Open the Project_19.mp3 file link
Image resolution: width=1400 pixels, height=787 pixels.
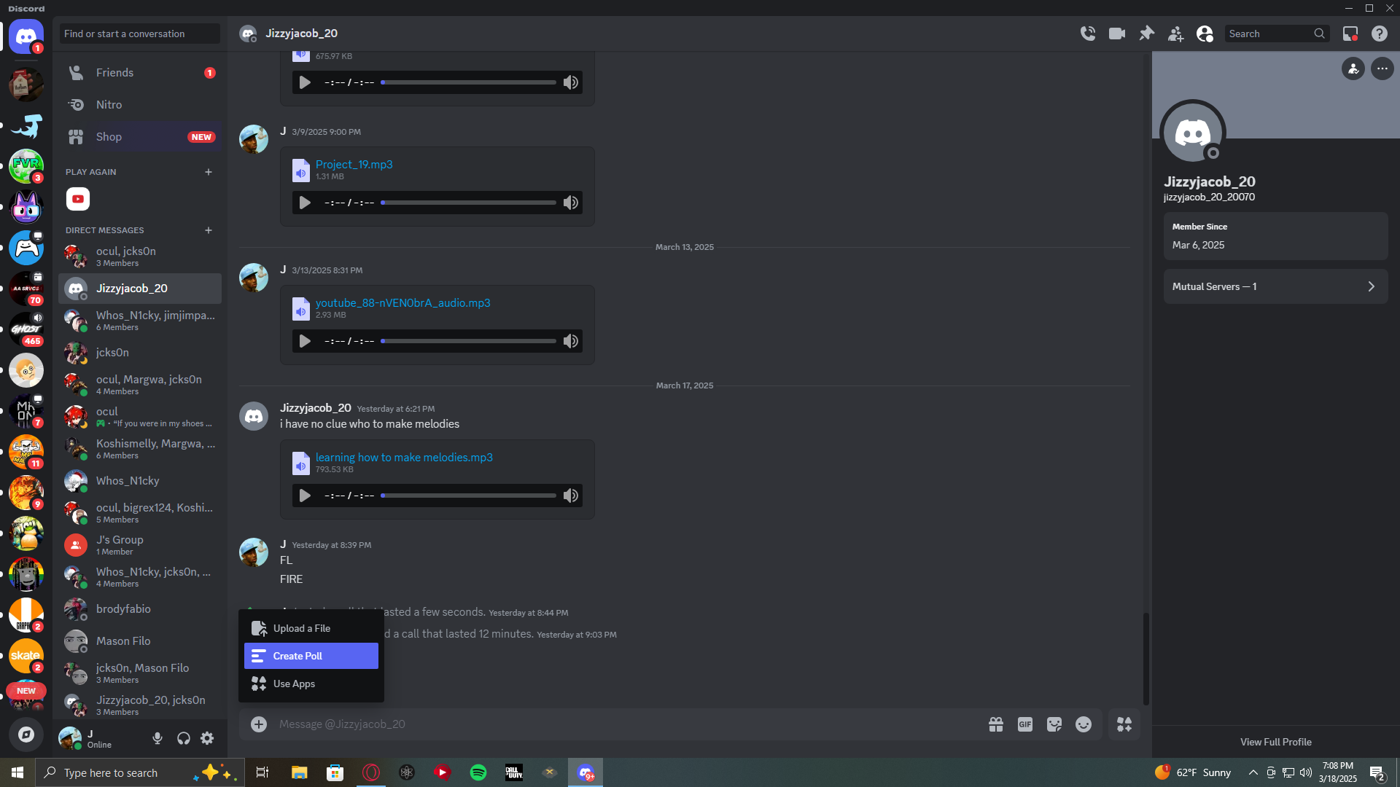pos(354,165)
